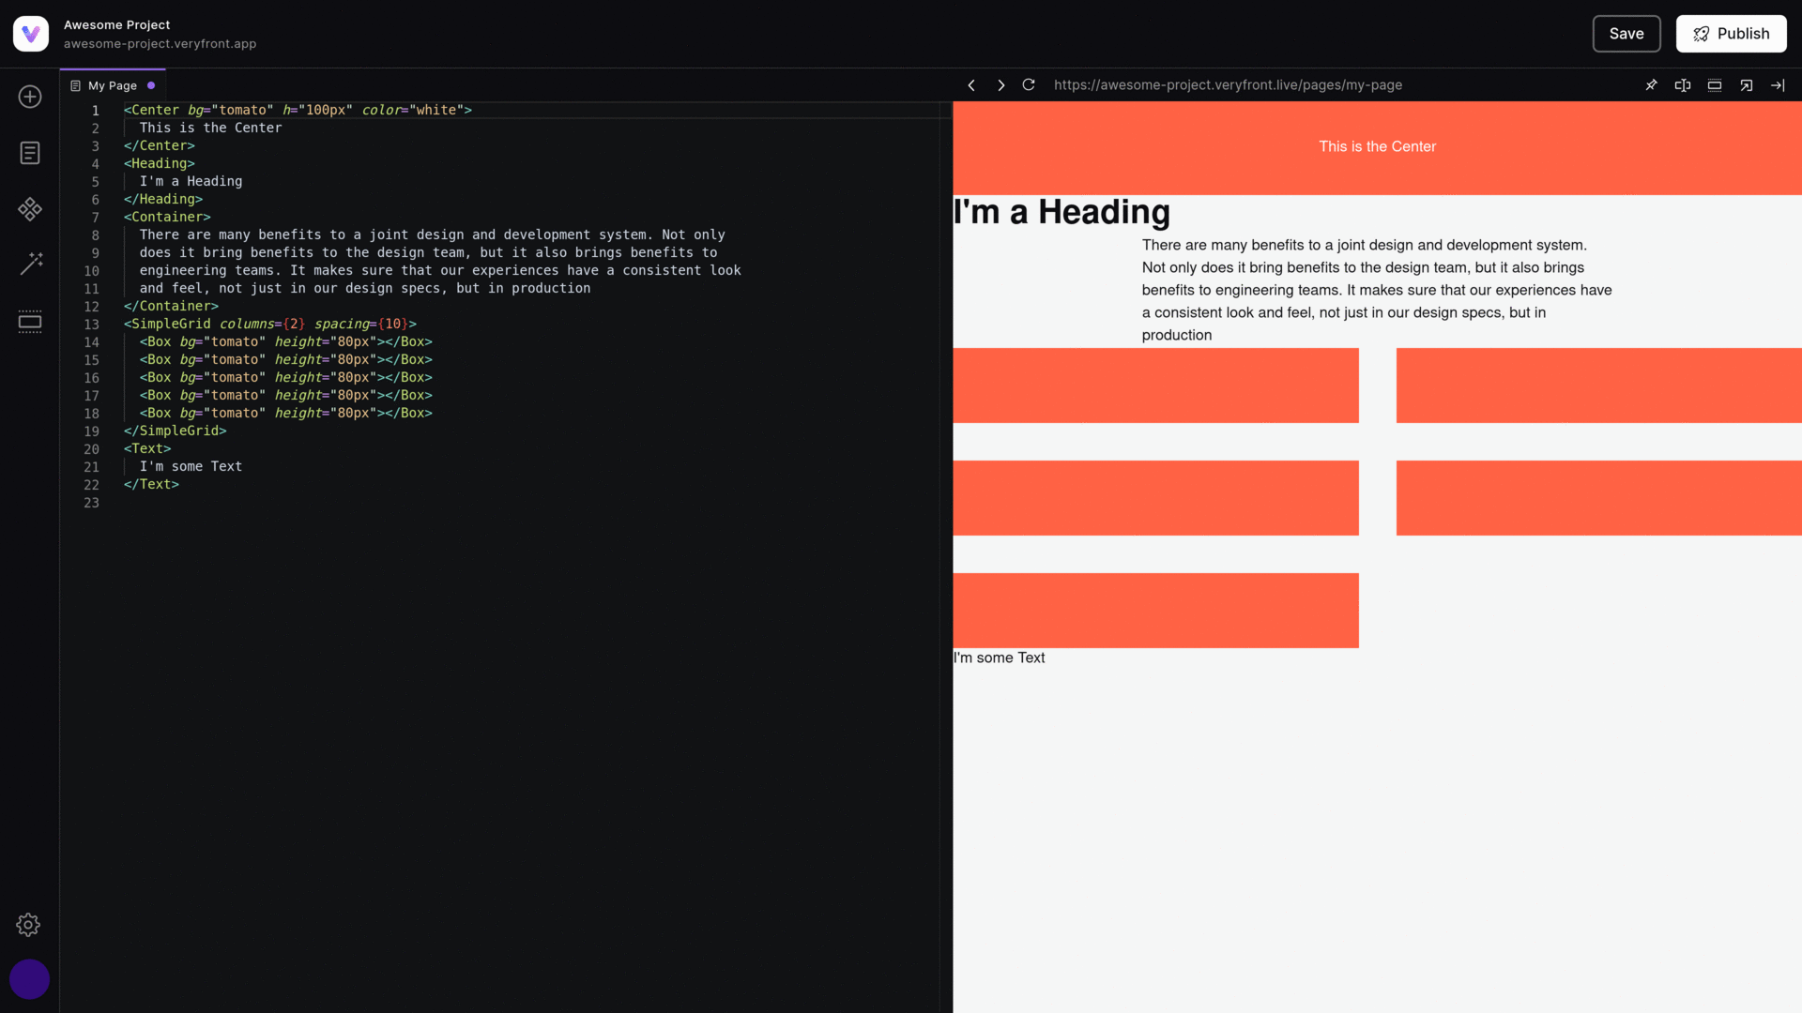This screenshot has width=1802, height=1013.
Task: Click the page icon on My Page tab
Action: (76, 85)
